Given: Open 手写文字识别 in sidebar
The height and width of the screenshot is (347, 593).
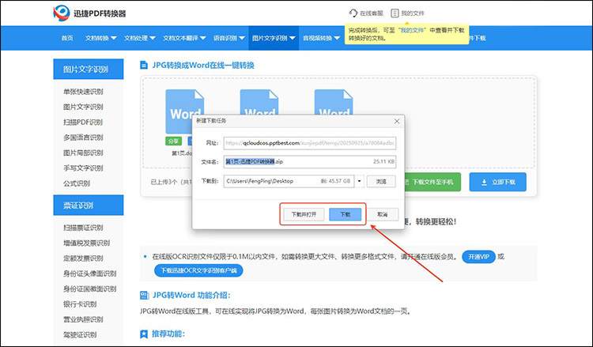Looking at the screenshot, I should [83, 168].
